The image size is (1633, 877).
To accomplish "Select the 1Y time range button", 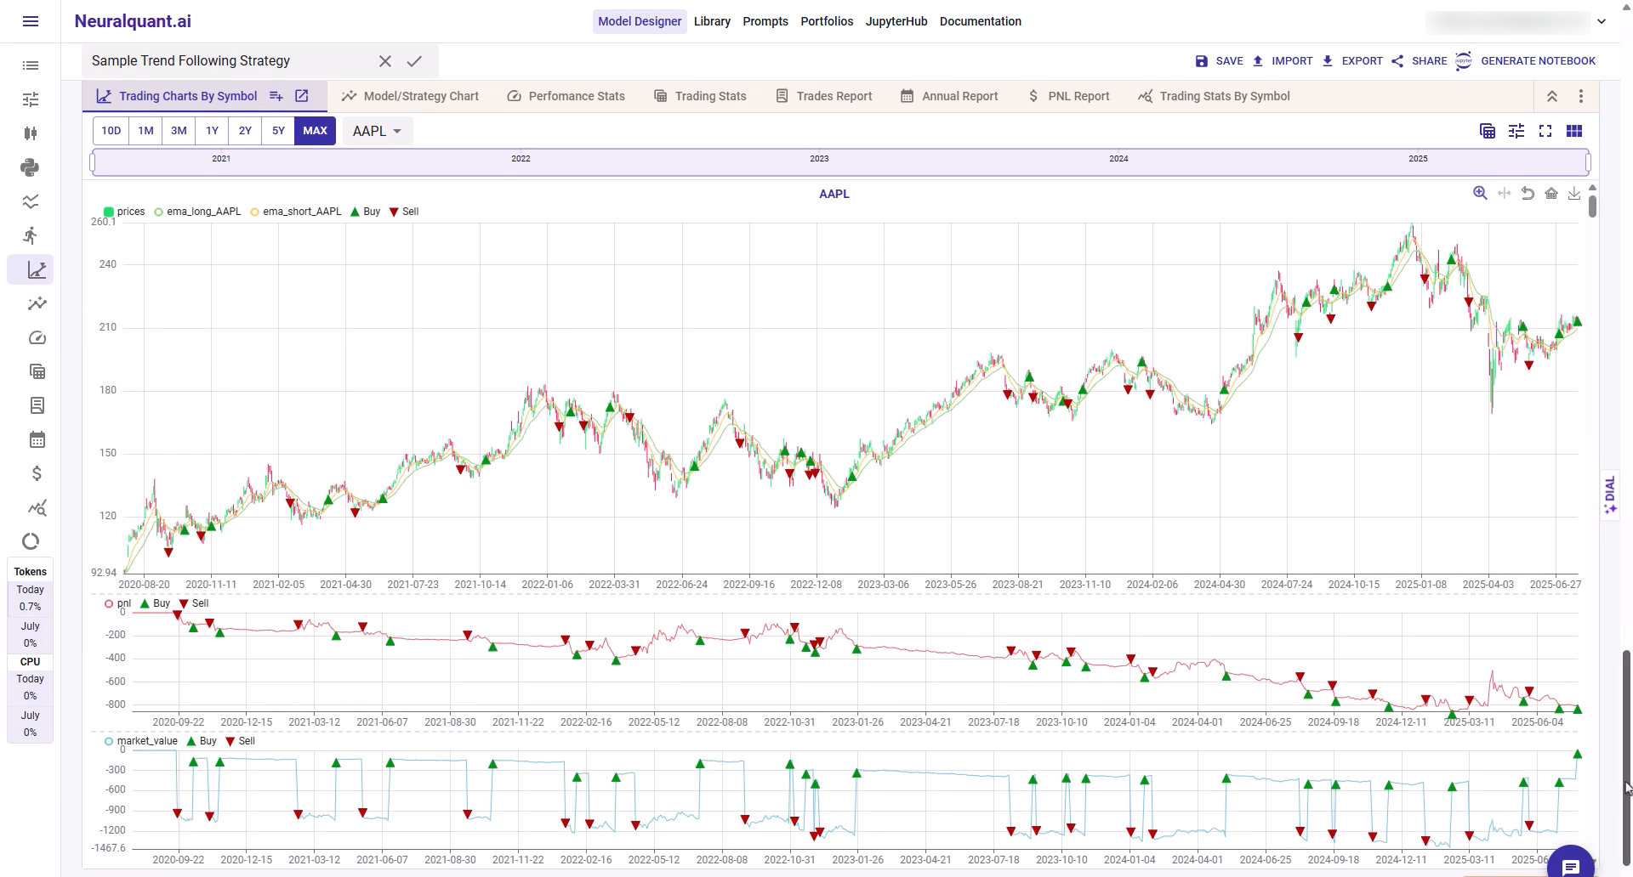I will [212, 131].
